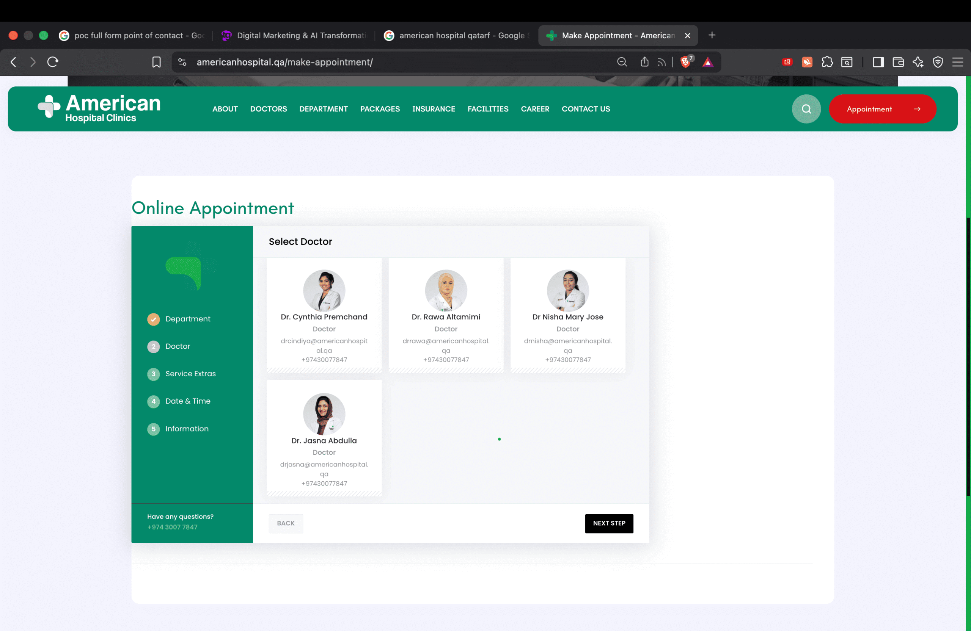971x631 pixels.
Task: Go to the Date & Time step
Action: pos(179,401)
